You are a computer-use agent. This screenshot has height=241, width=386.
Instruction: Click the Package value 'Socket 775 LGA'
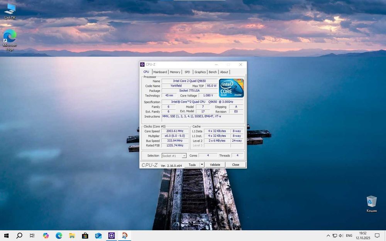click(190, 91)
